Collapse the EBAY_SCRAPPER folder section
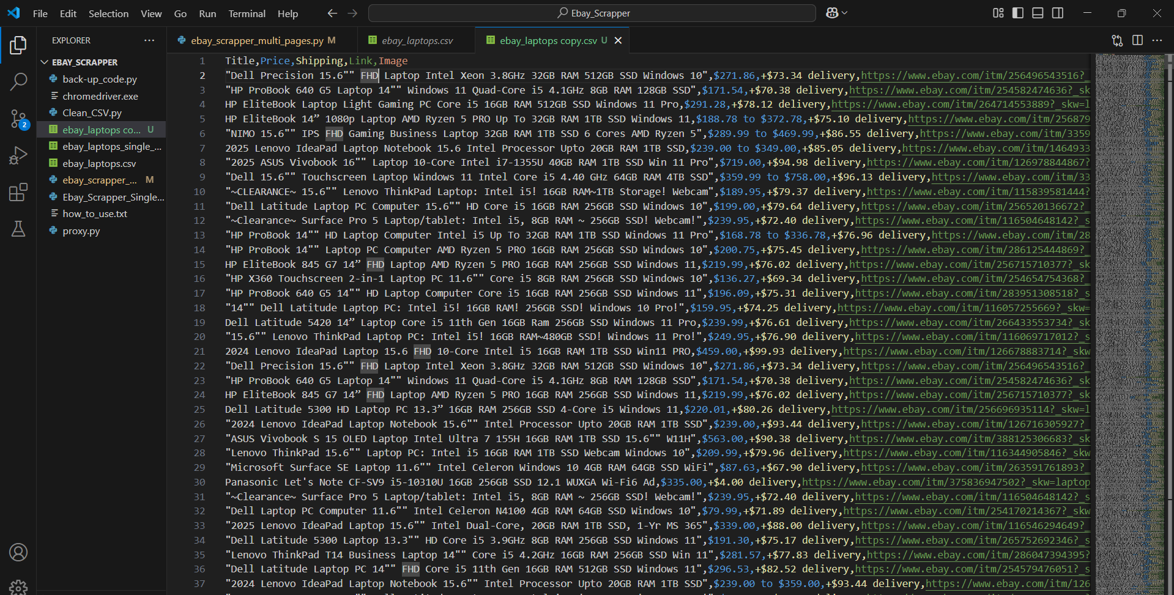The height and width of the screenshot is (595, 1174). pyautogui.click(x=45, y=62)
